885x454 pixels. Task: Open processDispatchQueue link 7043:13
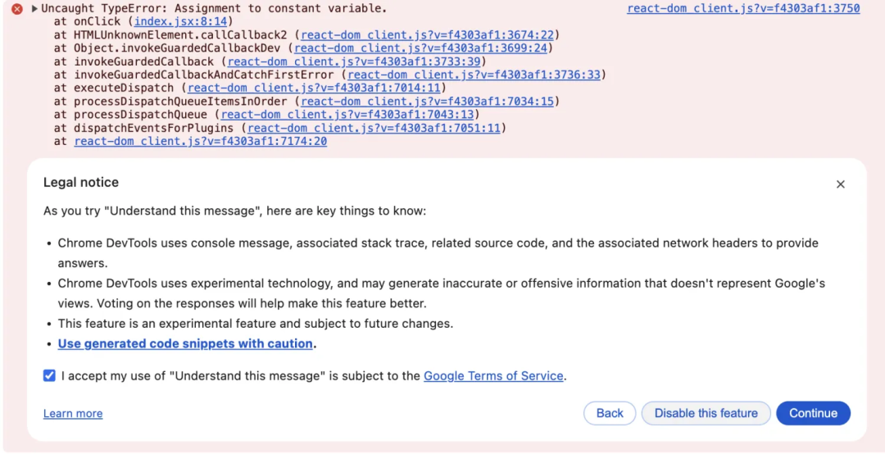[x=347, y=115]
